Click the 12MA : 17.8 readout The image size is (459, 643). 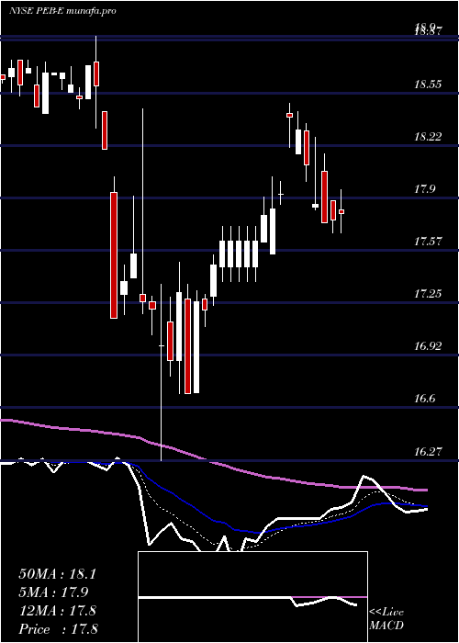[57, 611]
